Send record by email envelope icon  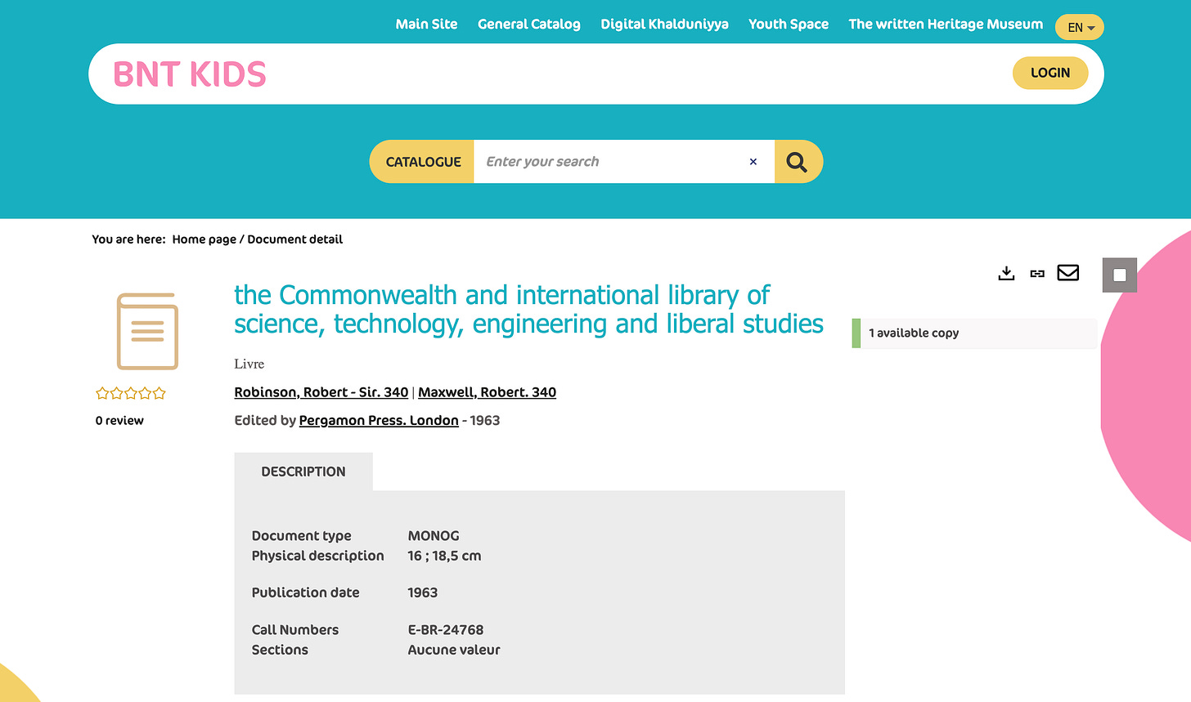1068,273
